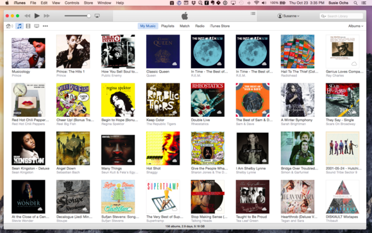Open the Angel Down album cover
This screenshot has width=372, height=233.
tap(73, 148)
